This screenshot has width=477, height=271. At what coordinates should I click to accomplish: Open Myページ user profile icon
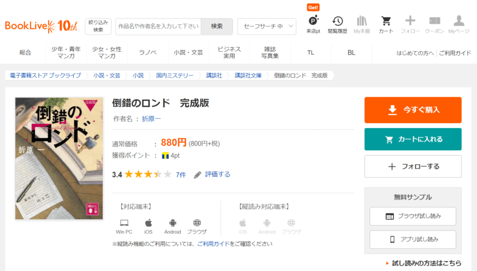tap(459, 24)
